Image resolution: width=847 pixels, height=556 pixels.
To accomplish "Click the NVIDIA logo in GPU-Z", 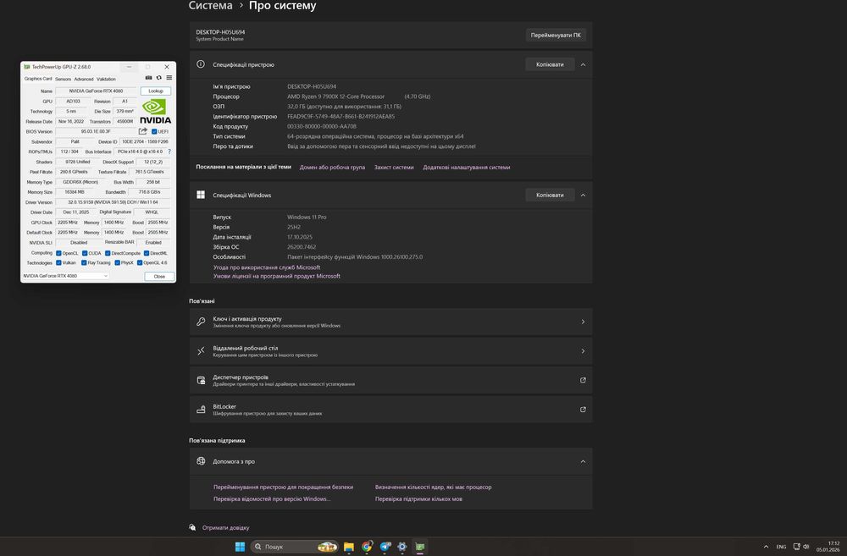I will click(x=155, y=112).
